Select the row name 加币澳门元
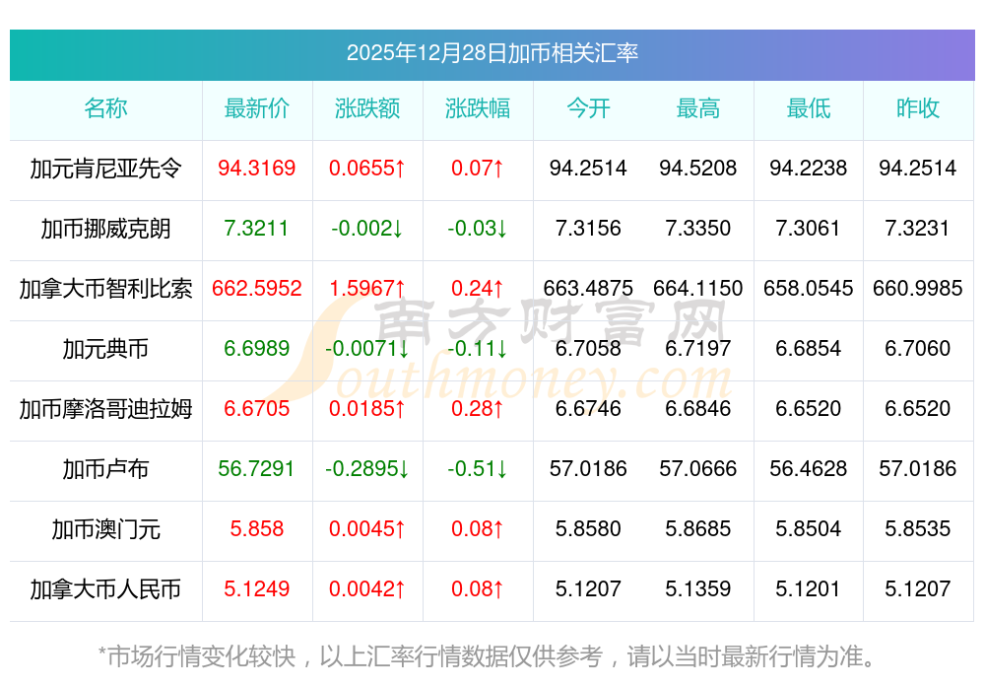The image size is (985, 687). [x=105, y=530]
